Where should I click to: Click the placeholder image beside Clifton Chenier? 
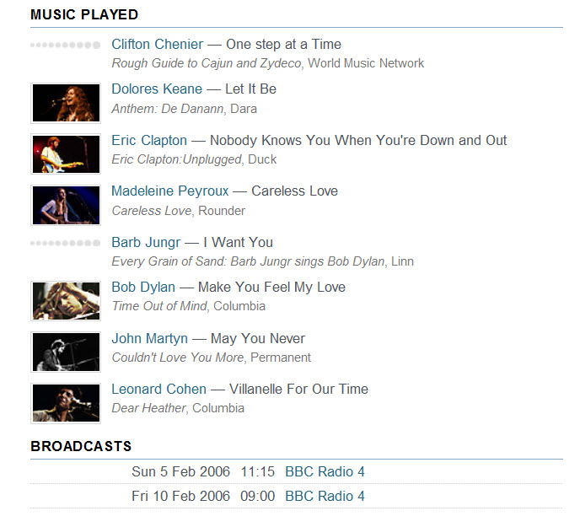(x=66, y=45)
